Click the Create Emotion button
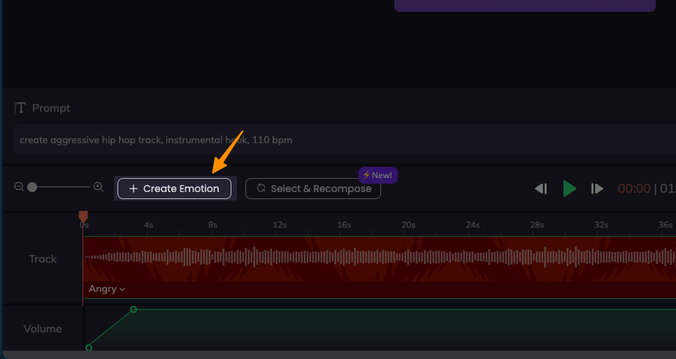The image size is (676, 359). (174, 189)
